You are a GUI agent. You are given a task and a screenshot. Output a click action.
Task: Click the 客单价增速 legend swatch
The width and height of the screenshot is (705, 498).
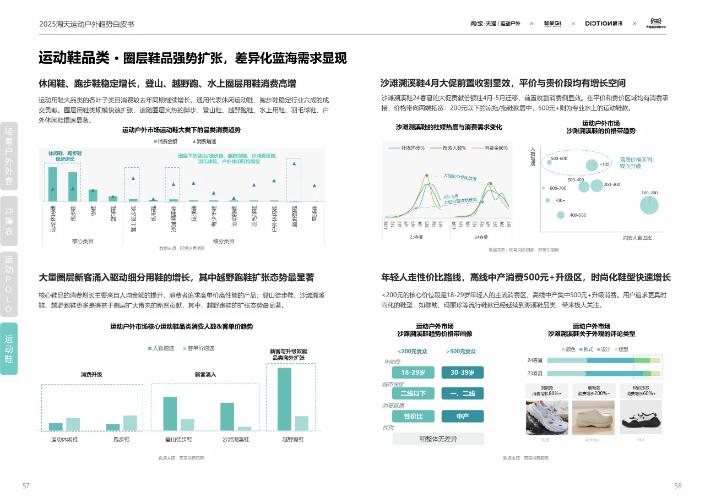(x=185, y=348)
